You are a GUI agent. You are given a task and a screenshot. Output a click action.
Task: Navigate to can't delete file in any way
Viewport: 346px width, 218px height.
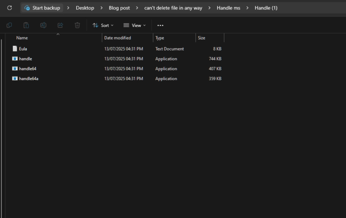point(173,8)
